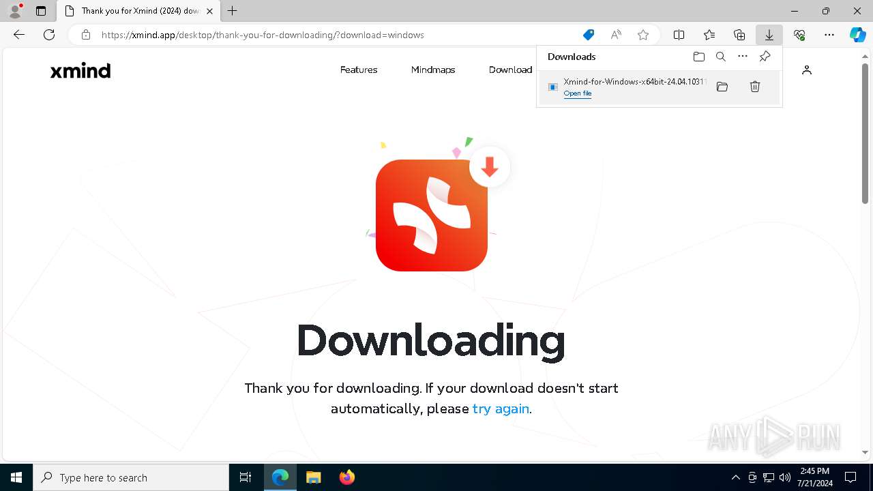
Task: Open the Favorites list
Action: pyautogui.click(x=709, y=35)
